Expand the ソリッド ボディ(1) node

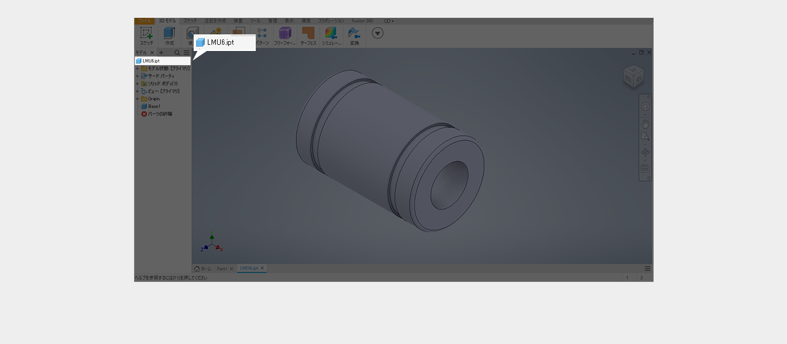137,84
